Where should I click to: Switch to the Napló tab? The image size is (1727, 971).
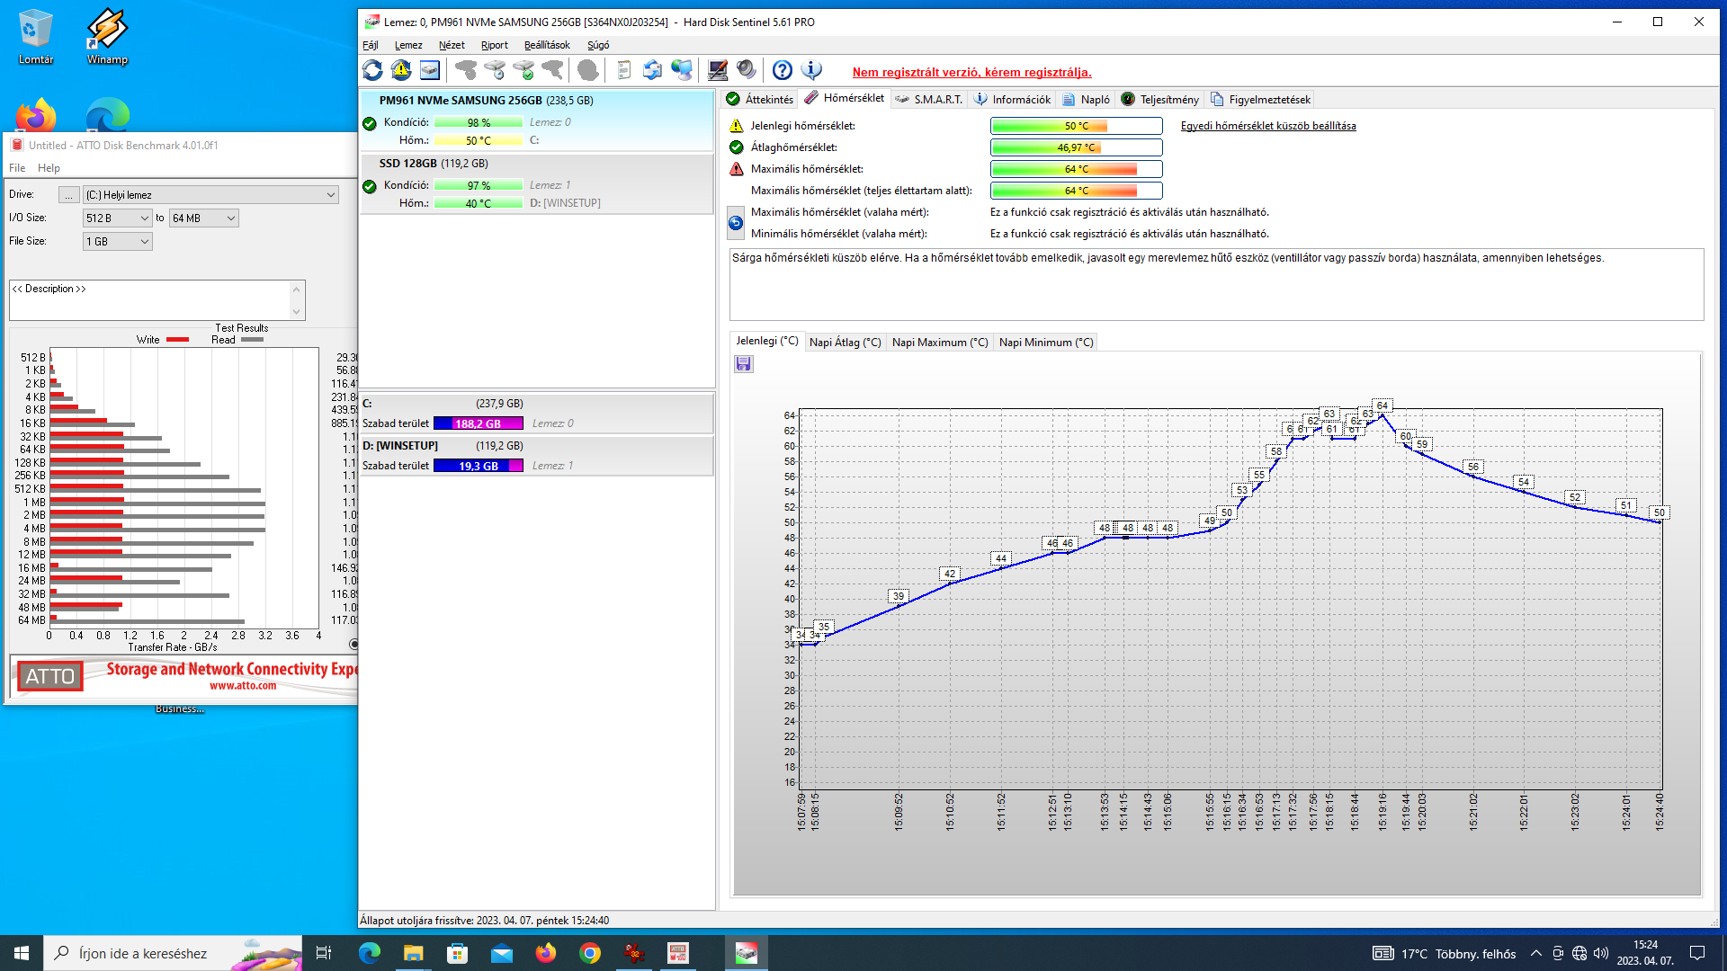1087,99
